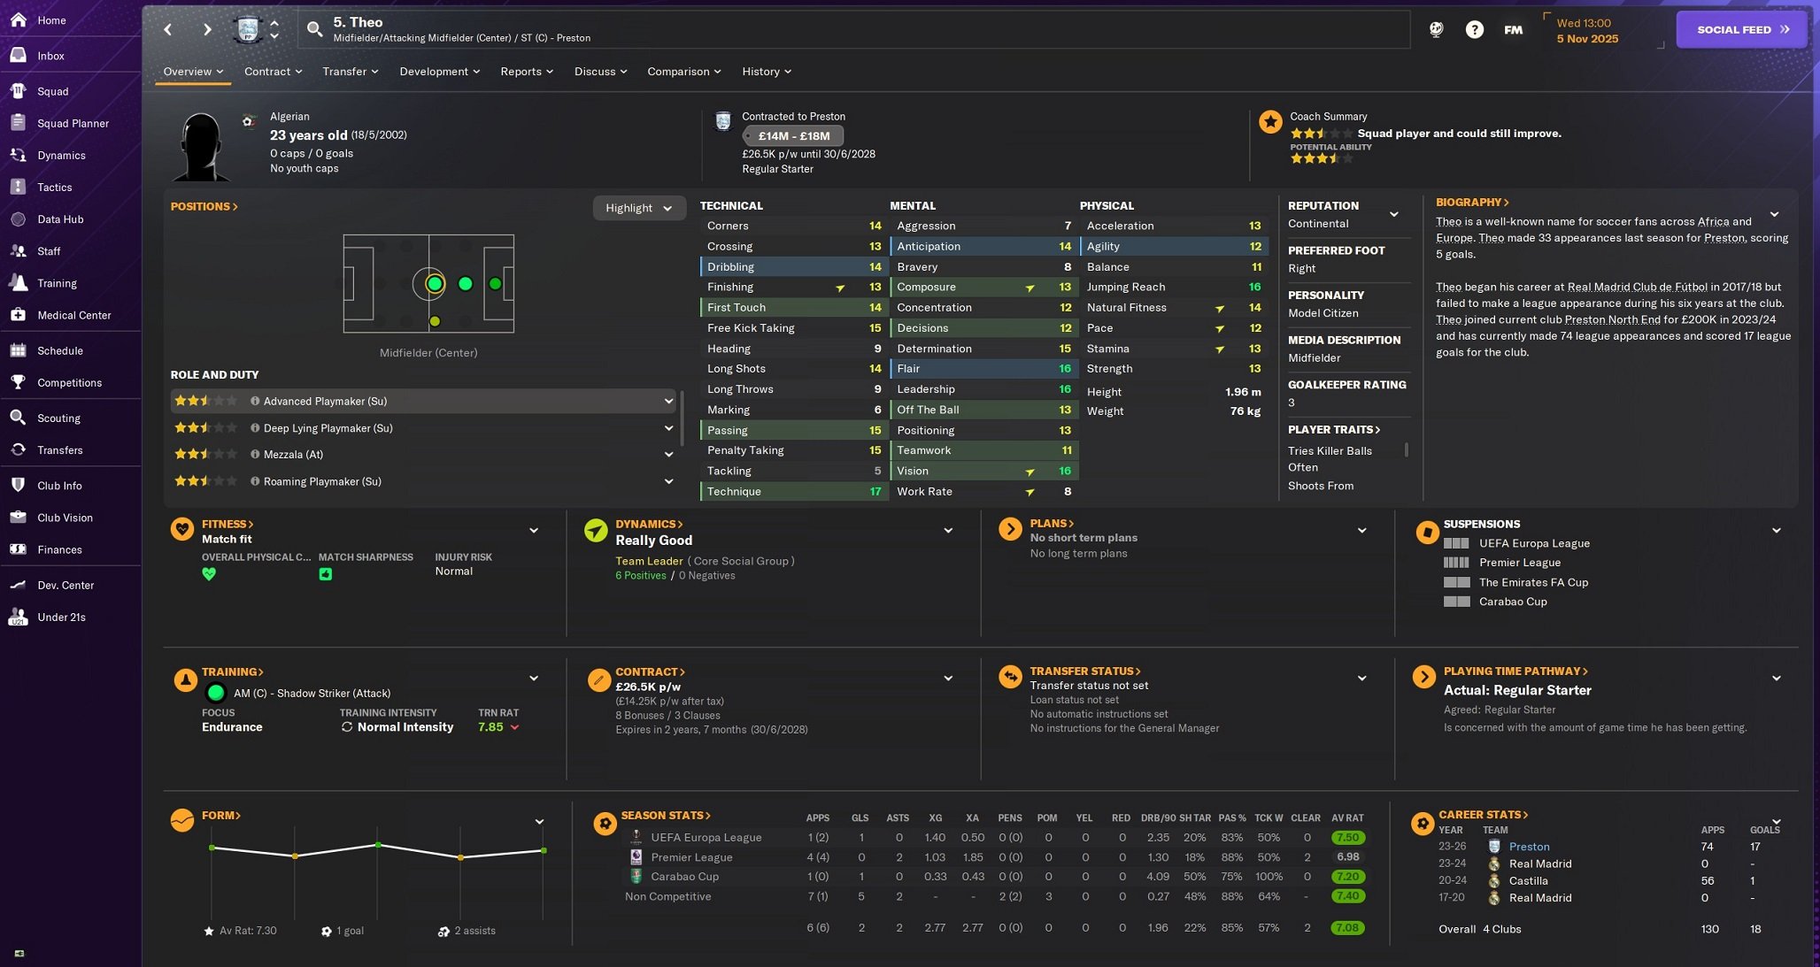Click the £14M - £18M value badge
The height and width of the screenshot is (967, 1820).
point(793,136)
